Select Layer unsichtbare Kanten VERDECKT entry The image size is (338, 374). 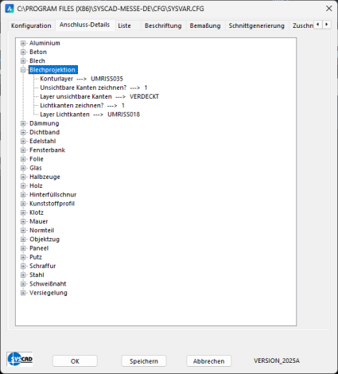tap(99, 96)
